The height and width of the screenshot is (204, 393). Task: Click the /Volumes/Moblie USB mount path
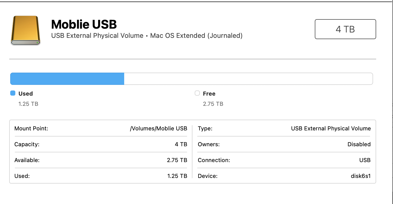[158, 128]
